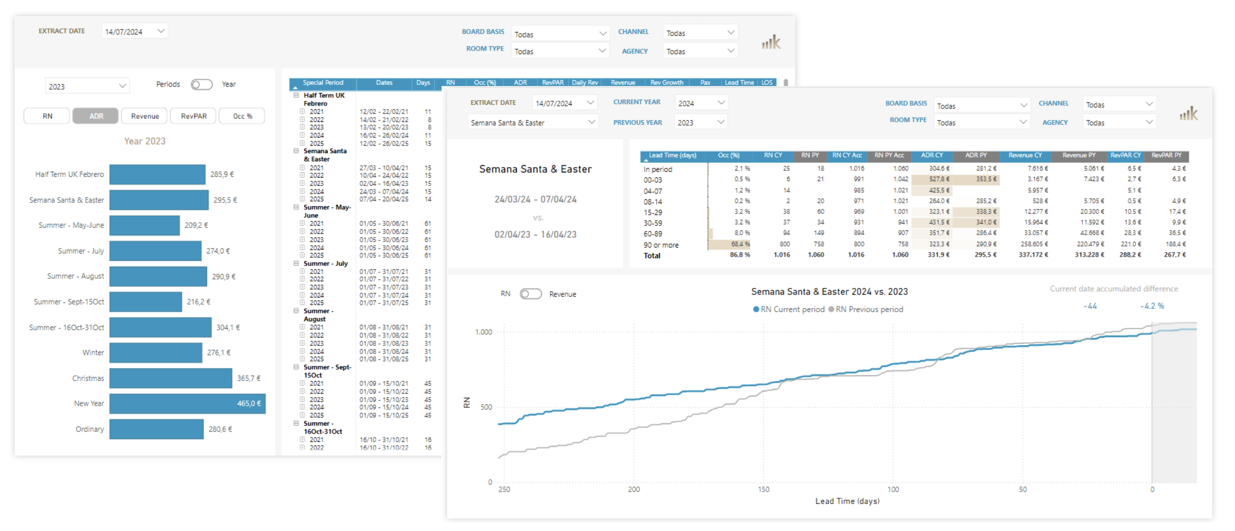Click the RN Previous period legend marker
This screenshot has width=1235, height=531.
tap(832, 309)
